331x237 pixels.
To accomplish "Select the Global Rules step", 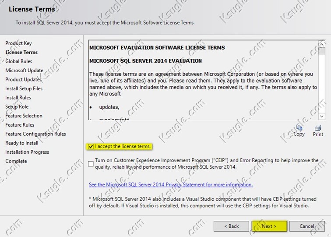I will click(19, 61).
